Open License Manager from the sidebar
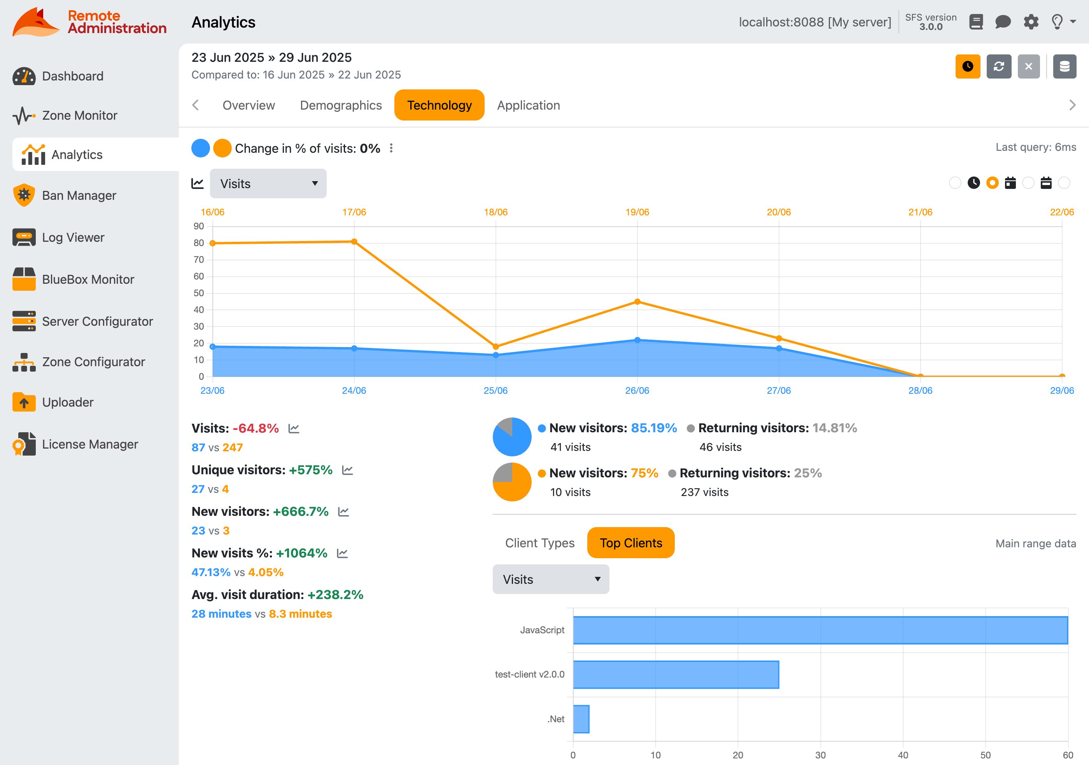Viewport: 1089px width, 765px height. tap(89, 444)
